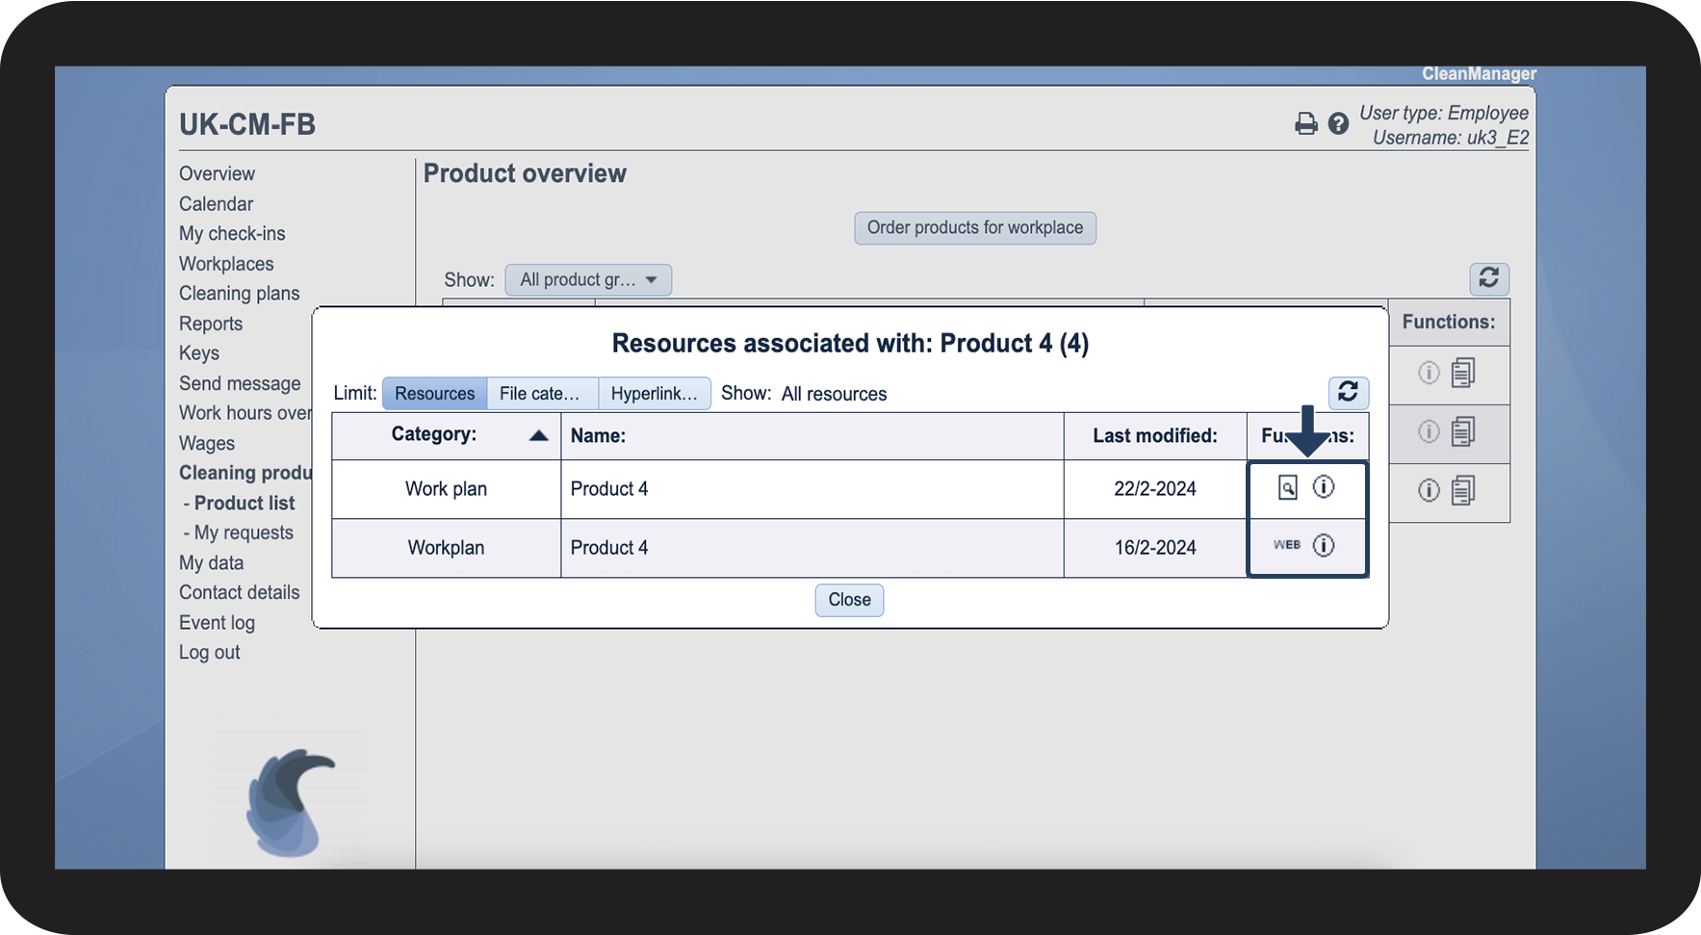Refresh the resources dialog list
This screenshot has height=935, width=1701.
[x=1348, y=392]
